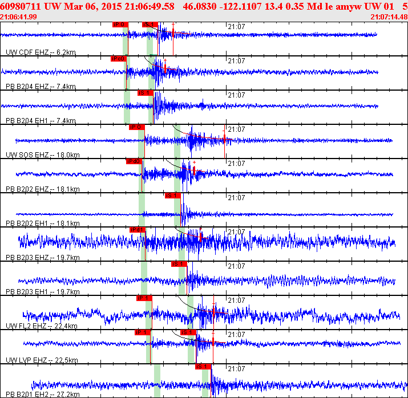This screenshot has width=408, height=398.
Task: Click the '21:07' minute label in UW SOS EHZ row
Action: 236,129
